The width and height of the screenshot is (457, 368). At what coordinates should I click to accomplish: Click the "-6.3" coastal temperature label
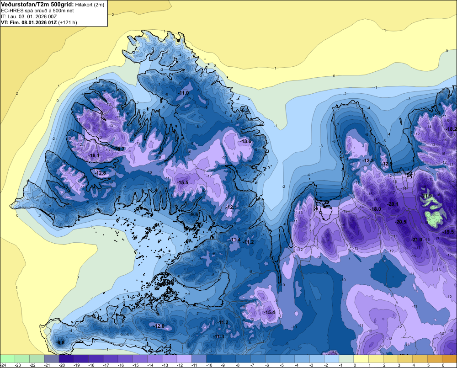[x=245, y=110]
